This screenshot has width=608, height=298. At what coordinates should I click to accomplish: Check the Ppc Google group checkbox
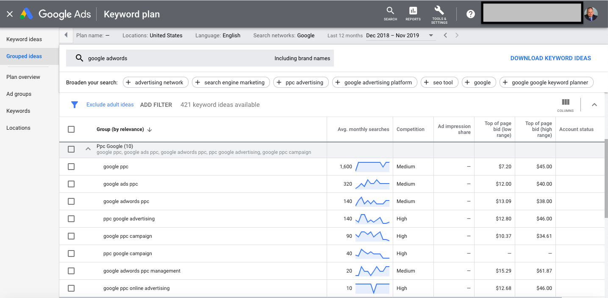click(71, 149)
